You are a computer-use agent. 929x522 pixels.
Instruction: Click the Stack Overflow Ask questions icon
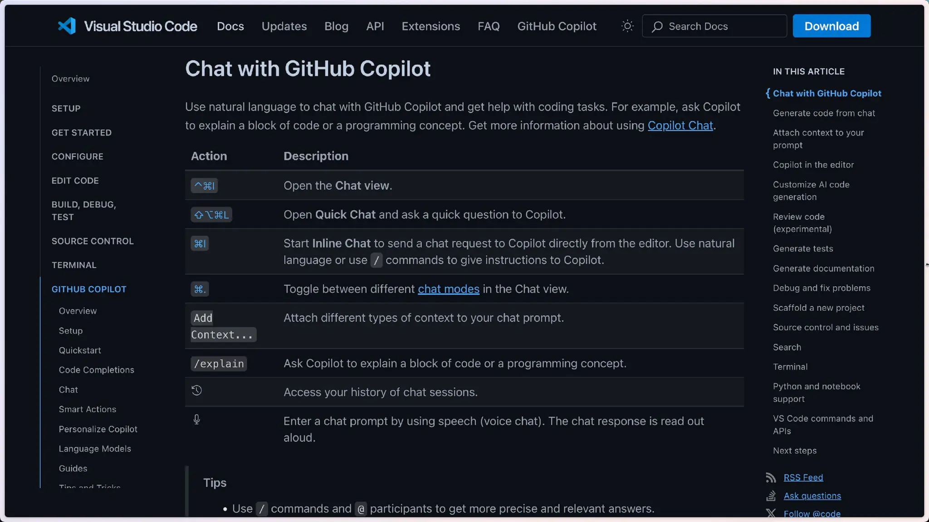pos(771,496)
